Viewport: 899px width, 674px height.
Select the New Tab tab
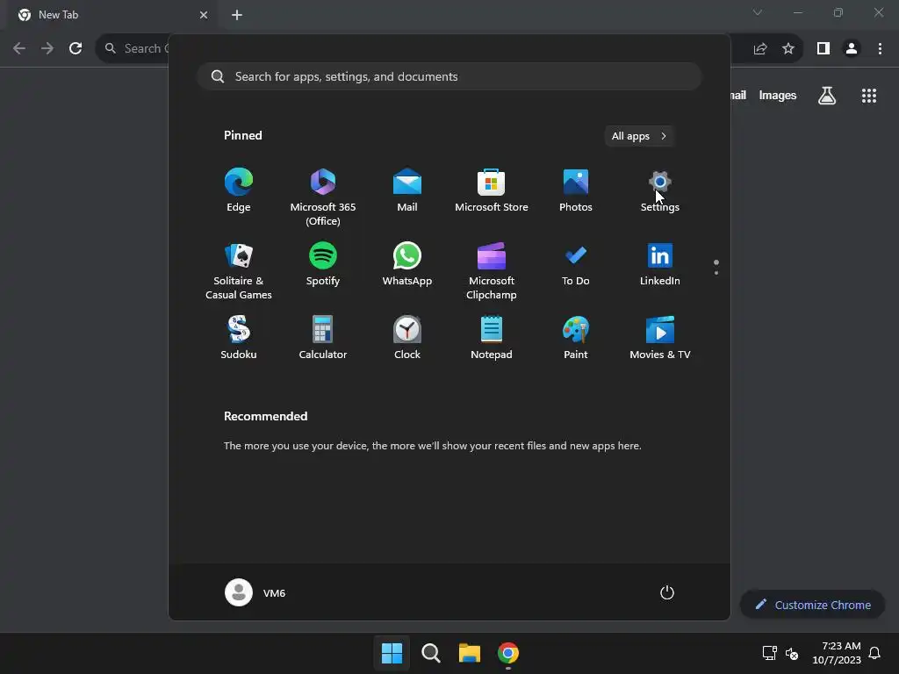coord(112,15)
